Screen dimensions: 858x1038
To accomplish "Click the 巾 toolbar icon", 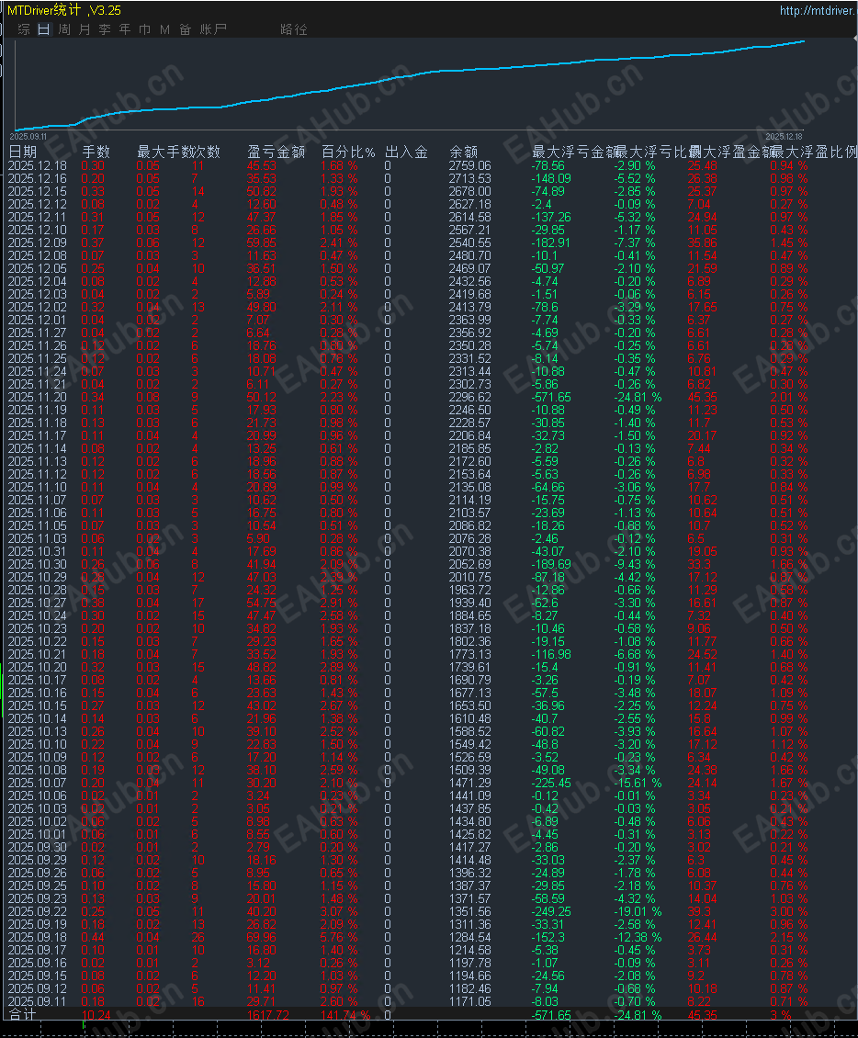I will pyautogui.click(x=142, y=28).
